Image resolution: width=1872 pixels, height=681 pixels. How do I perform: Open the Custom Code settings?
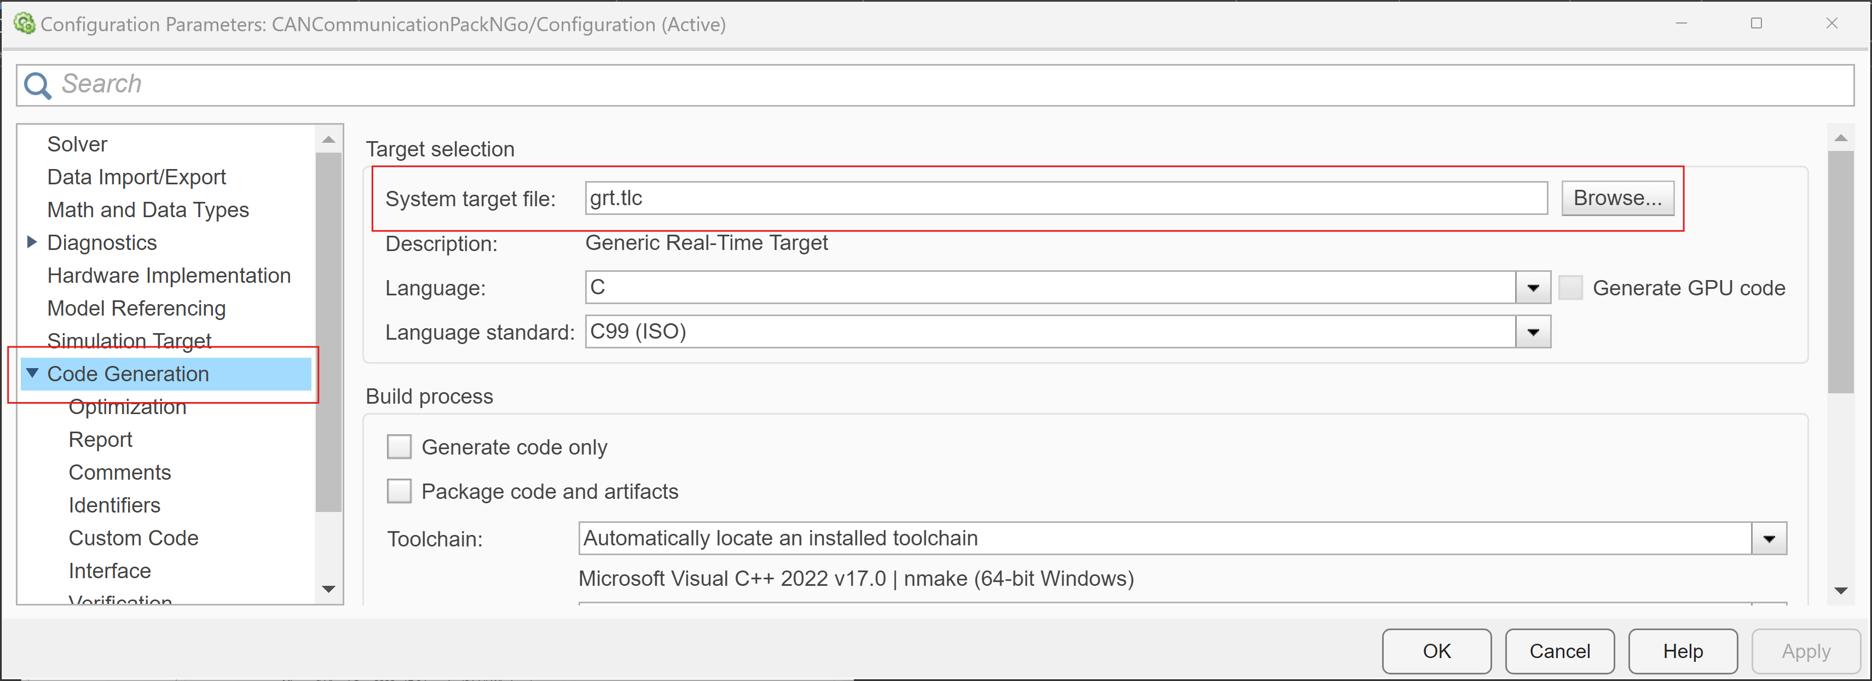[x=133, y=537]
